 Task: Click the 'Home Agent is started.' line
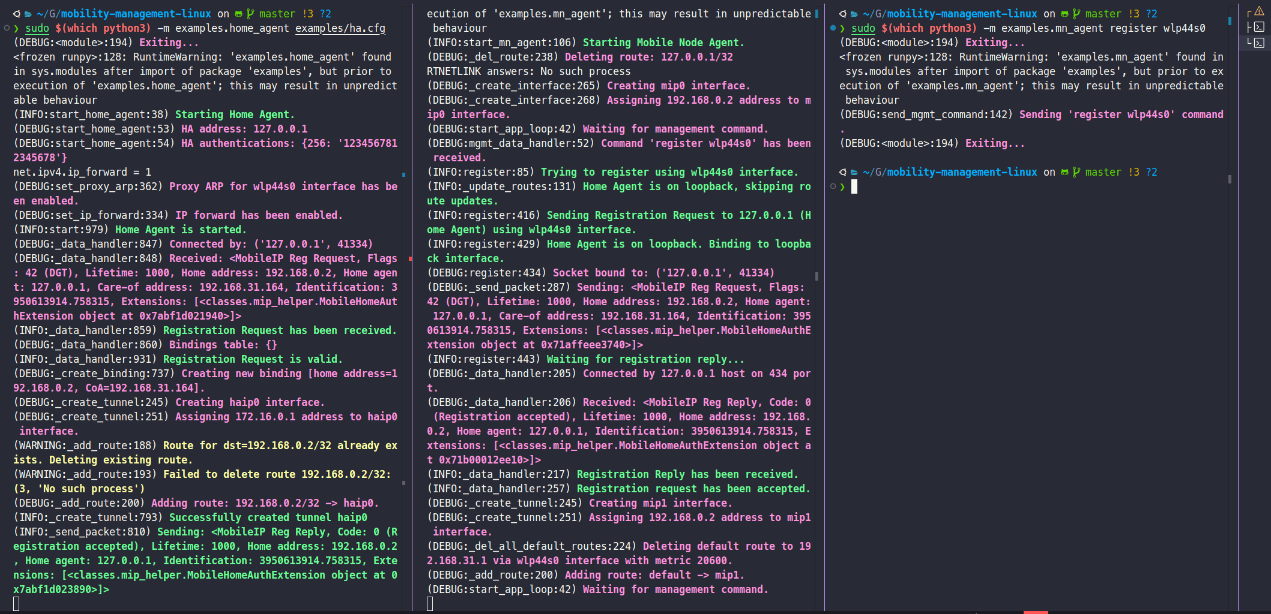(130, 230)
